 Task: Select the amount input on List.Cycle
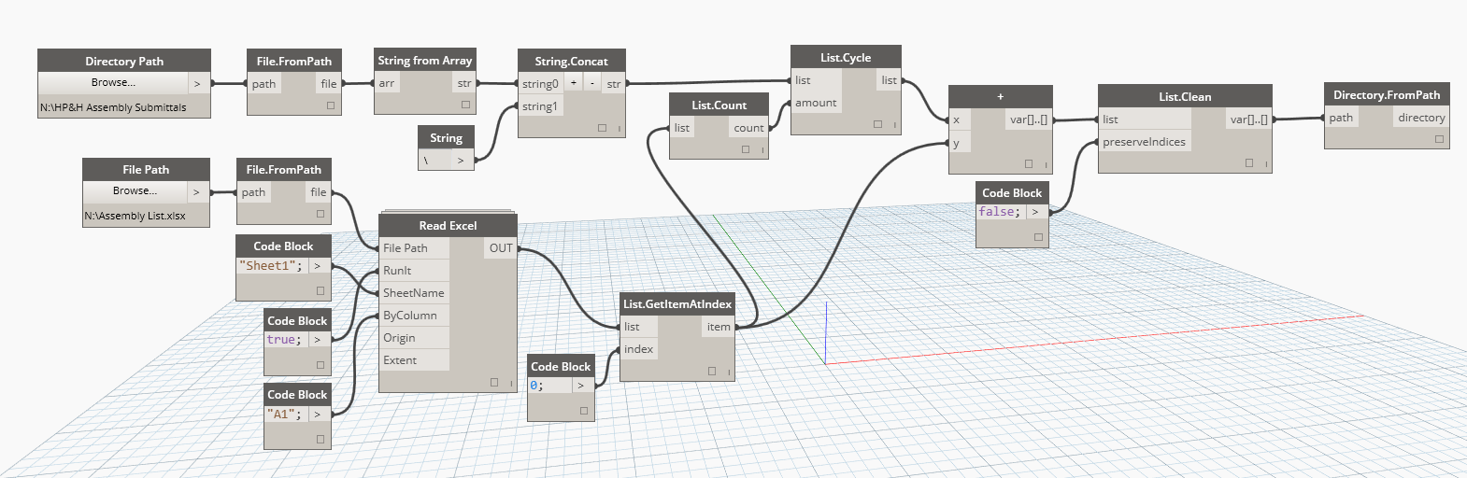click(x=817, y=103)
